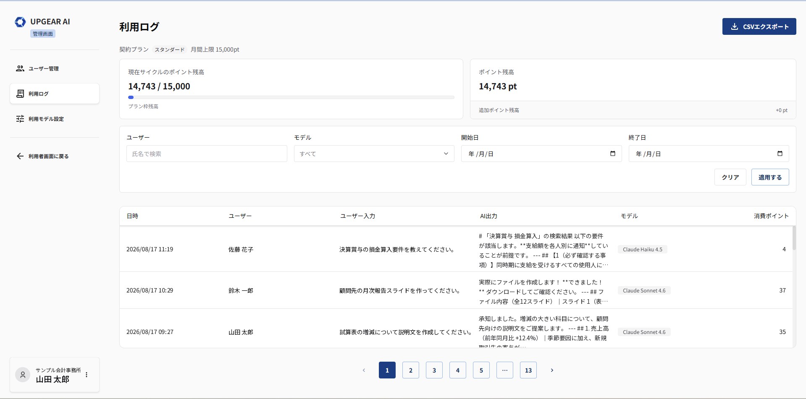Open the three-dot menu beside 山田 太郎
Viewport: 806px width, 399px height.
tap(87, 374)
